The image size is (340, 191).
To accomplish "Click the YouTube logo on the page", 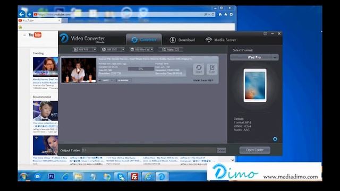I will click(35, 35).
